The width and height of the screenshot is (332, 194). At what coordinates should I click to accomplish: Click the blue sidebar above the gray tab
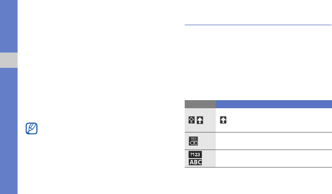tap(9, 27)
